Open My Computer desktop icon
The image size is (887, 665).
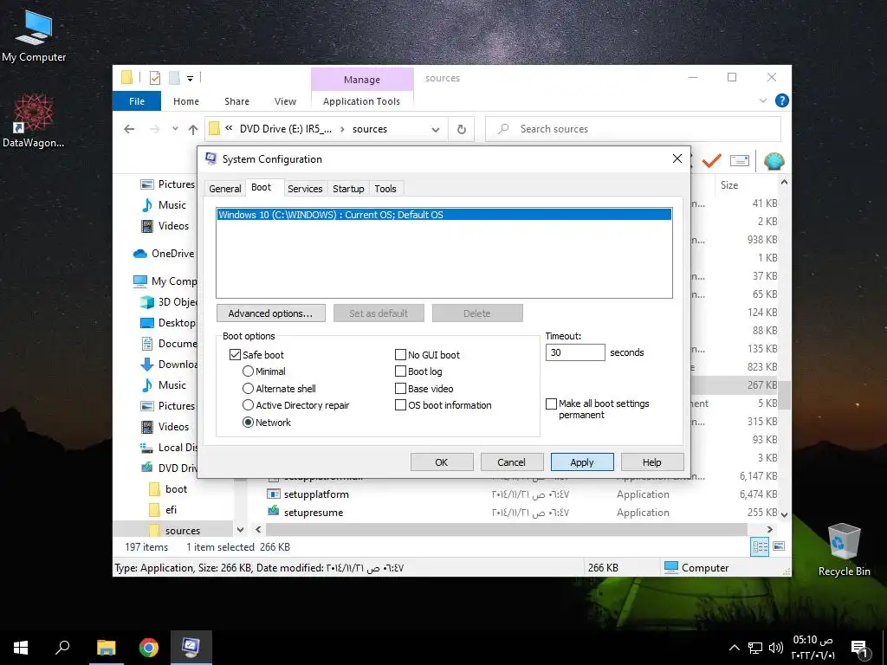point(34,35)
